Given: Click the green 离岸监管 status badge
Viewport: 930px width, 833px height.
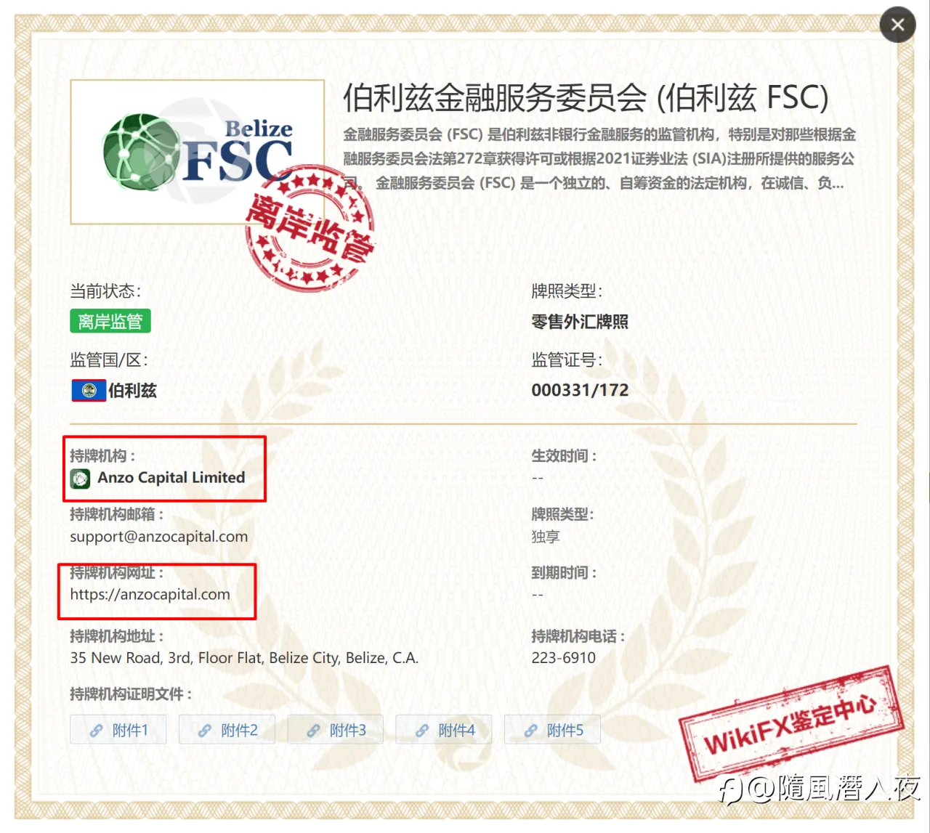Looking at the screenshot, I should pyautogui.click(x=110, y=321).
